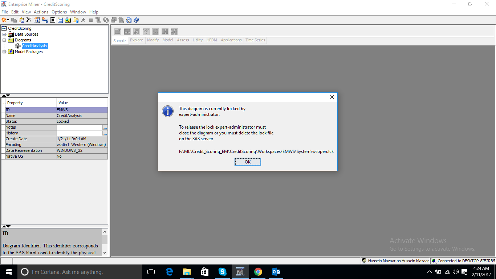Open the Notes ellipsis editor button
The image size is (496, 279).
point(105,128)
